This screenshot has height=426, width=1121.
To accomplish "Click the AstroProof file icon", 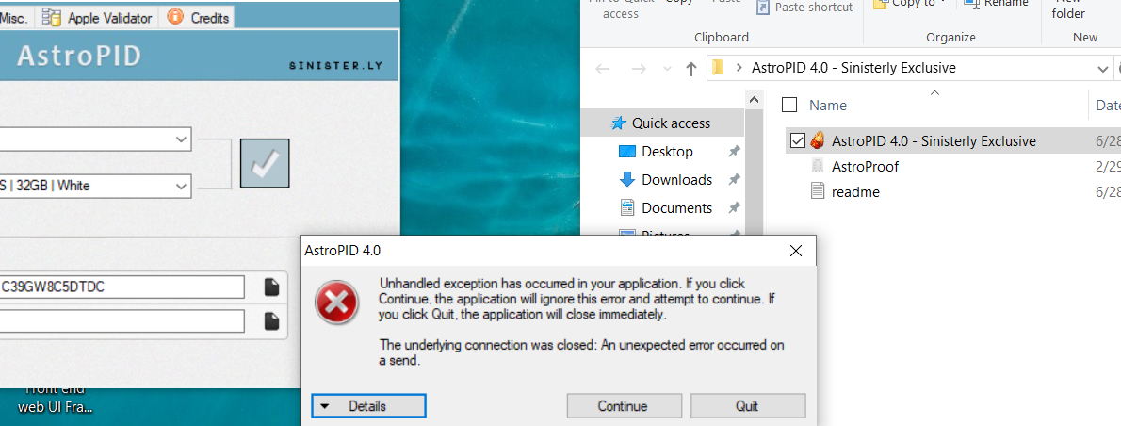I will tap(819, 167).
